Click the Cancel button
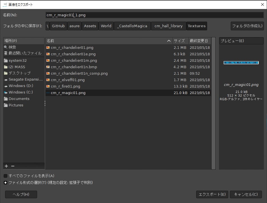Image resolution: width=267 pixels, height=203 pixels. point(246,194)
